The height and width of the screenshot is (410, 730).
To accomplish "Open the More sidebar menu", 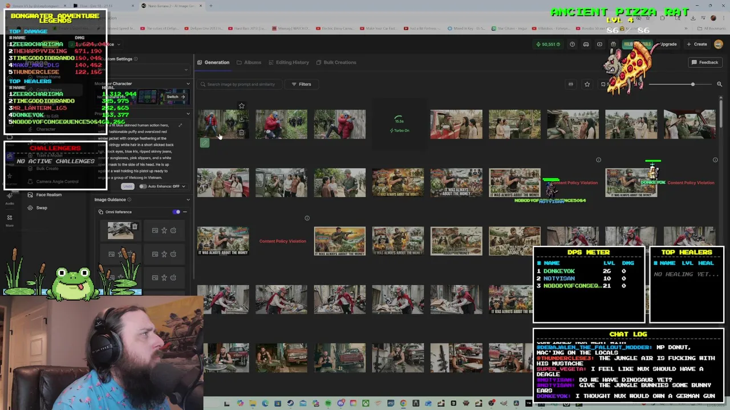I will pos(10,220).
